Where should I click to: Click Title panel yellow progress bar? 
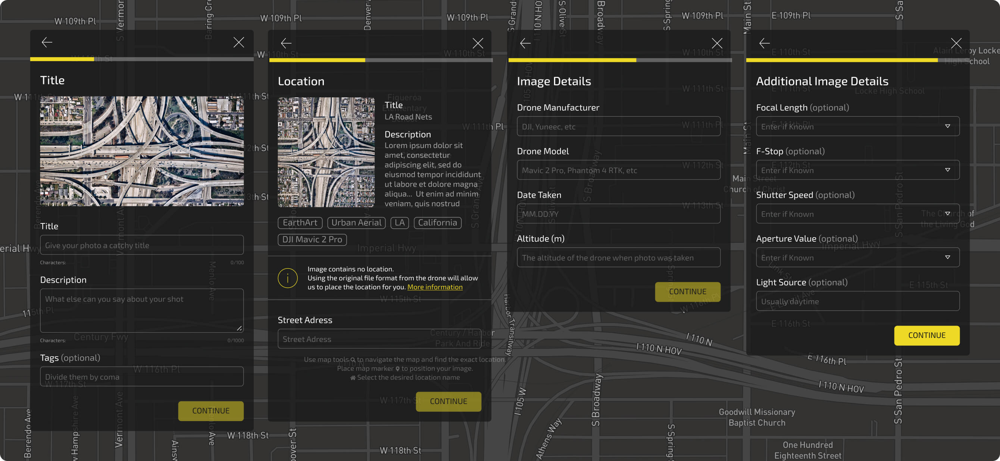coord(62,59)
